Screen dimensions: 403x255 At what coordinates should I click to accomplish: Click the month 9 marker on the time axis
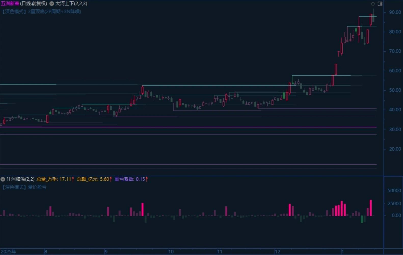point(106,252)
